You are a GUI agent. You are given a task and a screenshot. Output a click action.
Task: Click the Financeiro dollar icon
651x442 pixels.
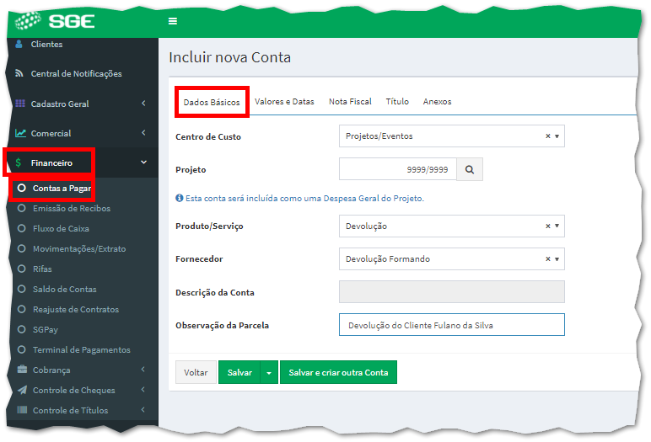click(19, 162)
